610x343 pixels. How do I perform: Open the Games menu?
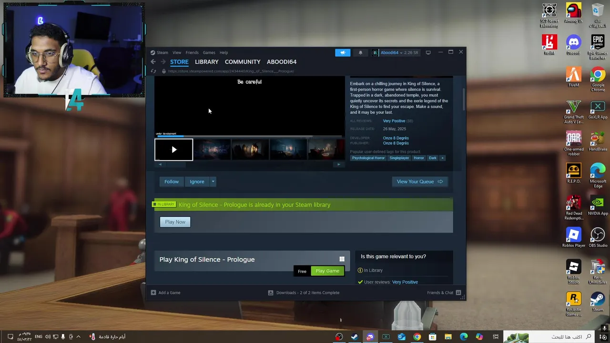pyautogui.click(x=209, y=52)
